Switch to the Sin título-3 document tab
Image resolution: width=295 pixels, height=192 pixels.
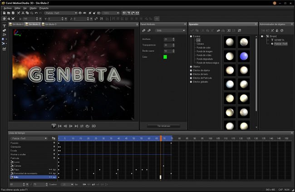49,24
